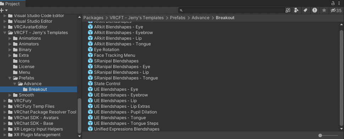Expand the Smooth folder
Screen dimensions: 344x139
click(x=10, y=95)
